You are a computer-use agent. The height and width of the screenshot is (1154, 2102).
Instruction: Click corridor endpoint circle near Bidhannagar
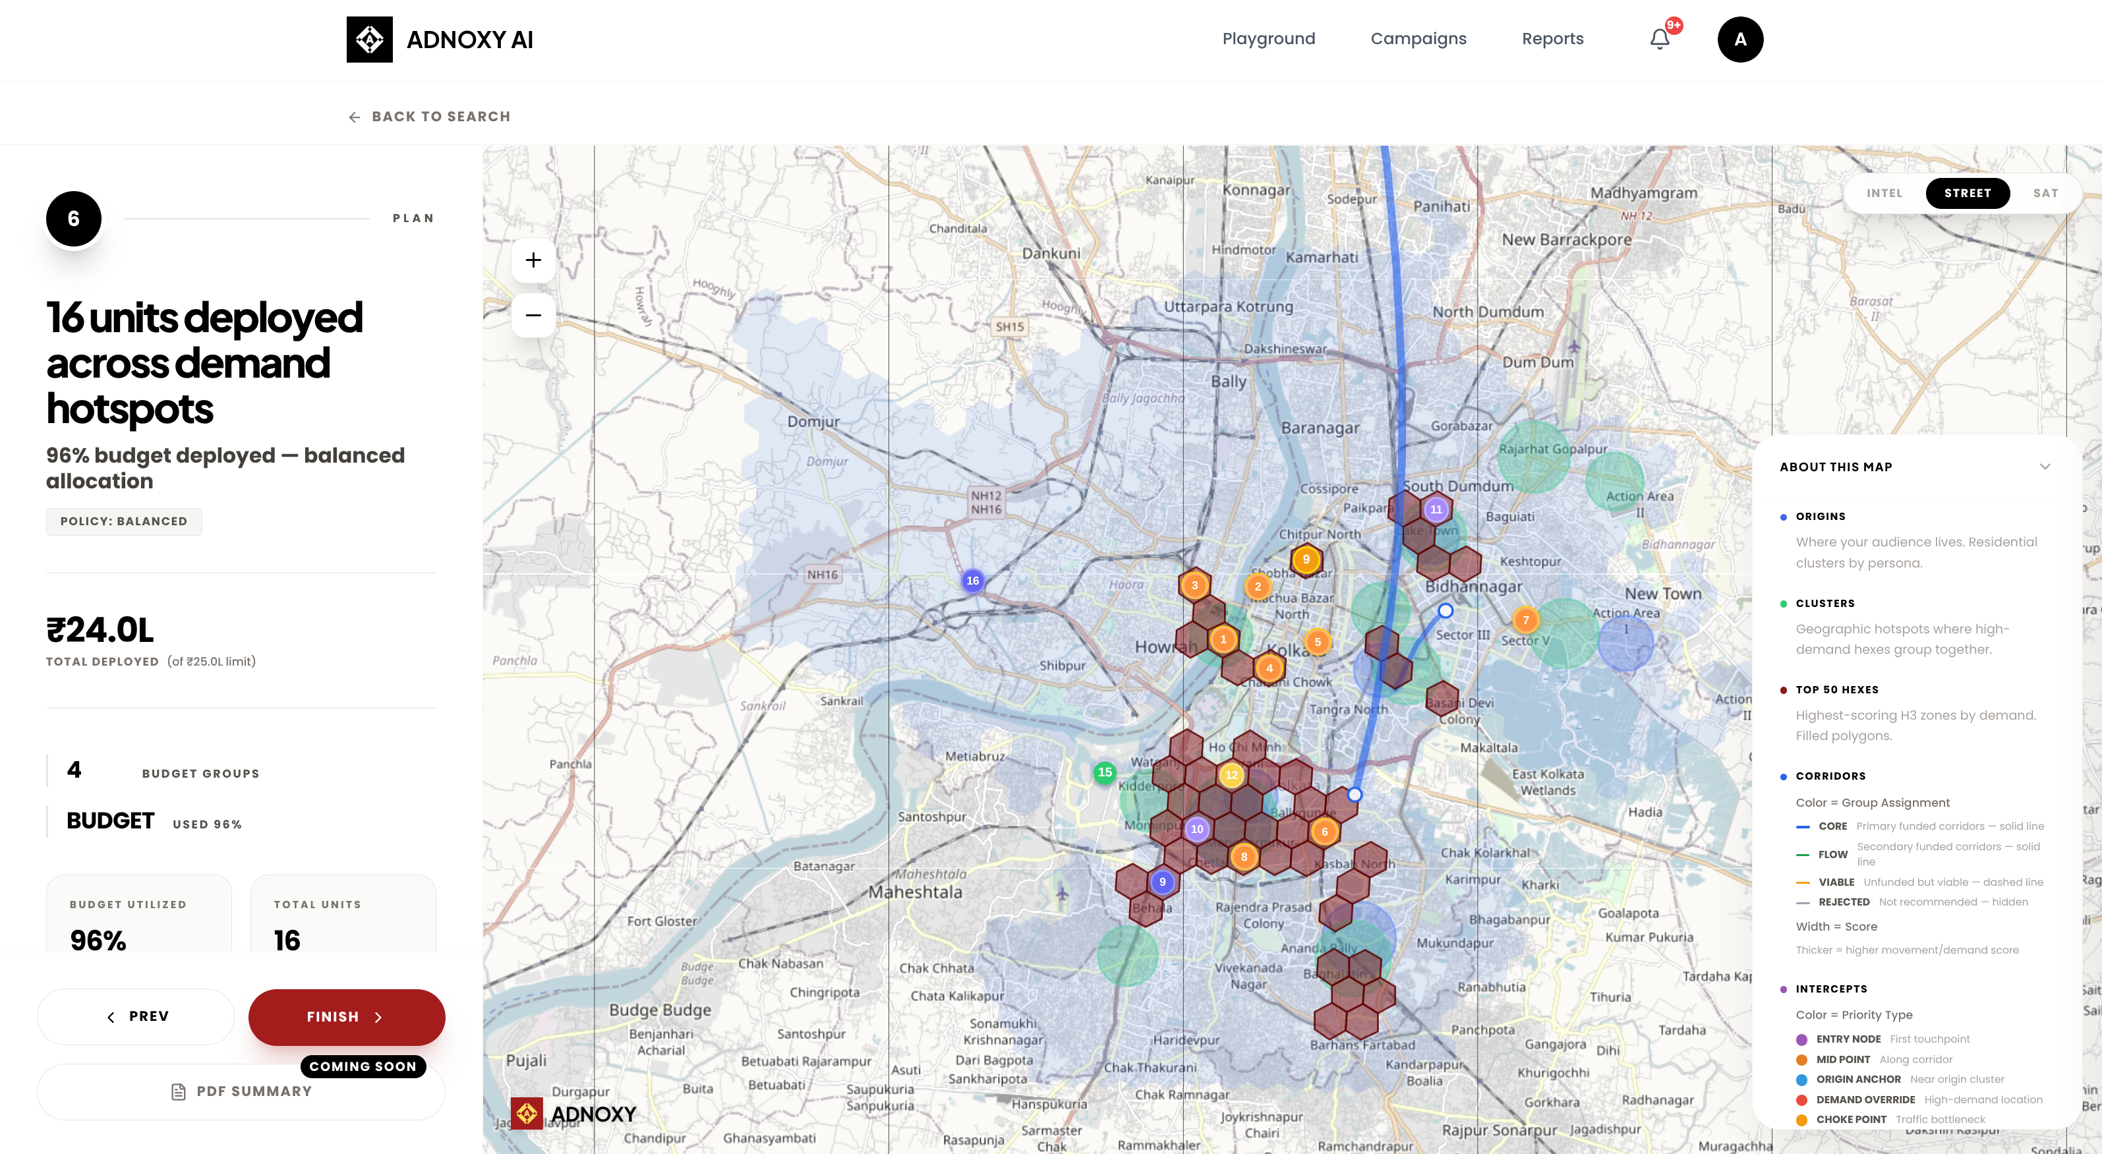click(1445, 610)
